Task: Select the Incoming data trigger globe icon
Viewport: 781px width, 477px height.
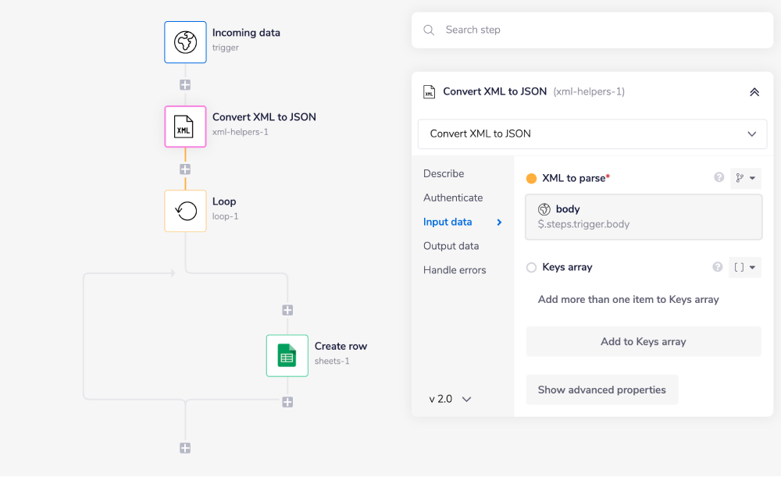Action: [185, 42]
